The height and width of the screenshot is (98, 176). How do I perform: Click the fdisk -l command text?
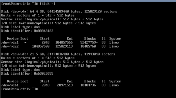click(47, 4)
